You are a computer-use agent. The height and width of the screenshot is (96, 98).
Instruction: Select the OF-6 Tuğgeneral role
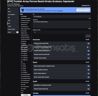point(24,60)
